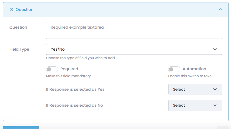The image size is (231, 129).
Task: Click "If Response is selected as No" label
Action: point(75,105)
